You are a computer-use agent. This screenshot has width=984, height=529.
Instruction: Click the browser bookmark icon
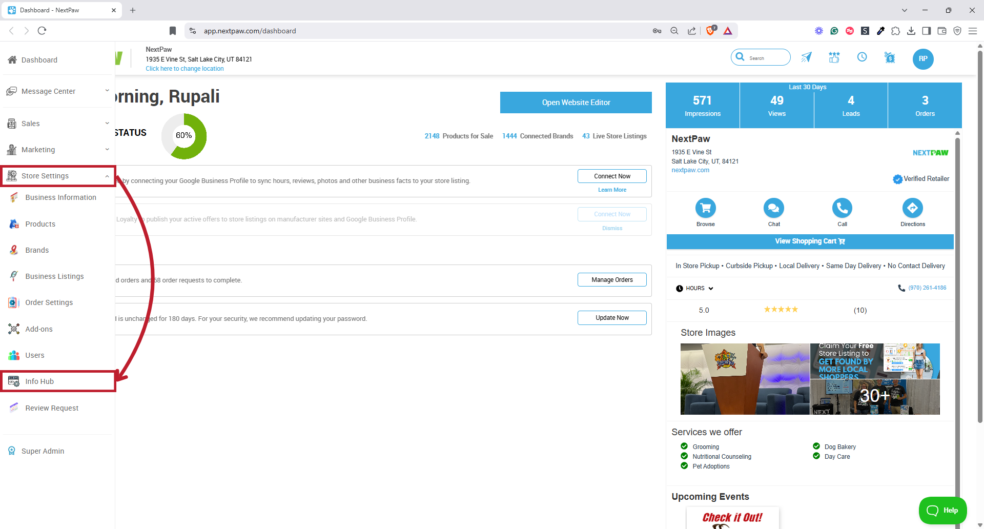pyautogui.click(x=173, y=31)
